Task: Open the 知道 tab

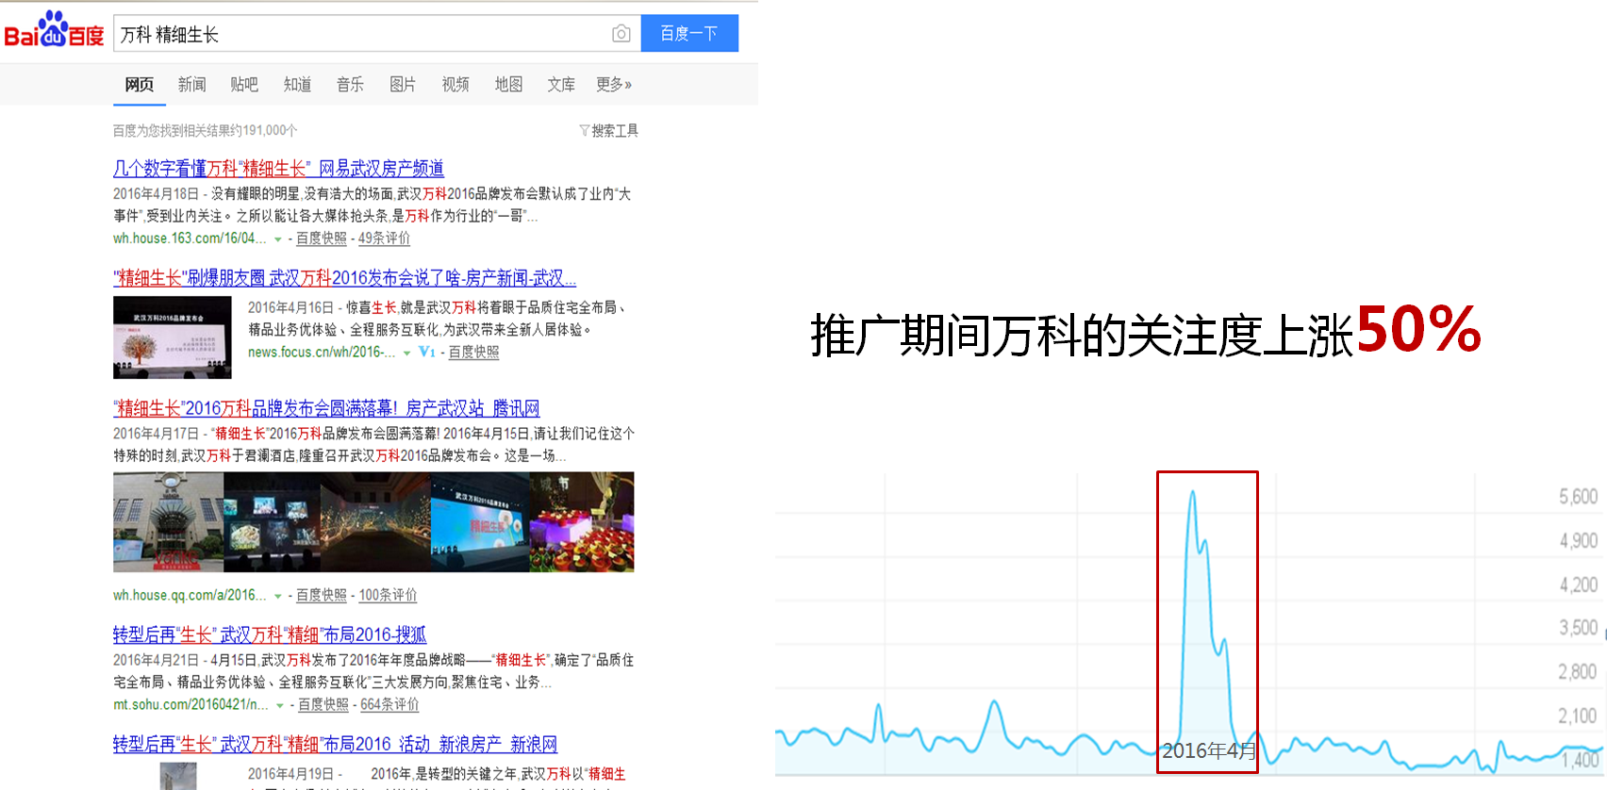Action: tap(298, 85)
